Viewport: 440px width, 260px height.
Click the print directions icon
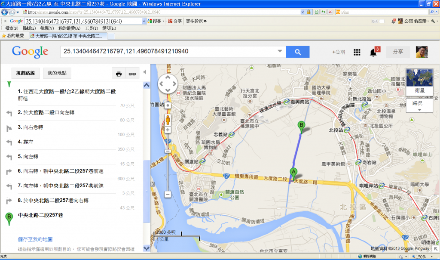coord(119,74)
